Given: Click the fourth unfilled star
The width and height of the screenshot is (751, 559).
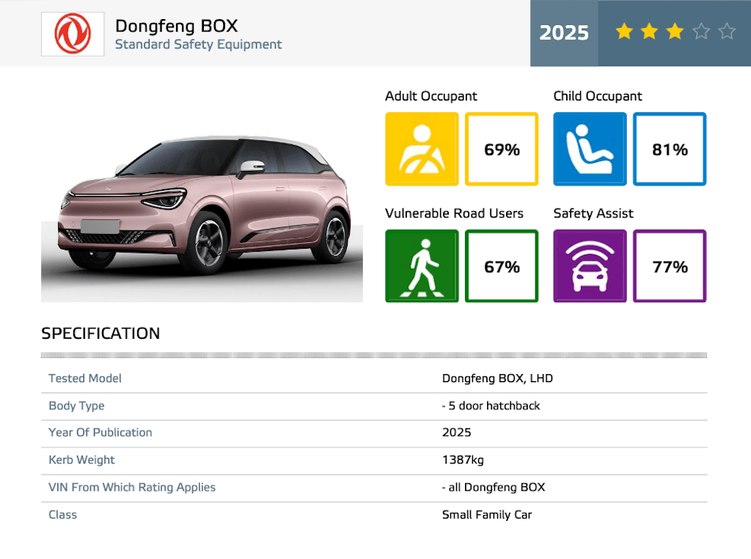Looking at the screenshot, I should [700, 32].
